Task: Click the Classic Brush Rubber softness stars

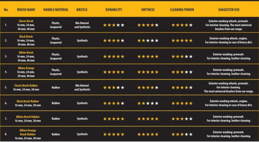Action: [148, 88]
